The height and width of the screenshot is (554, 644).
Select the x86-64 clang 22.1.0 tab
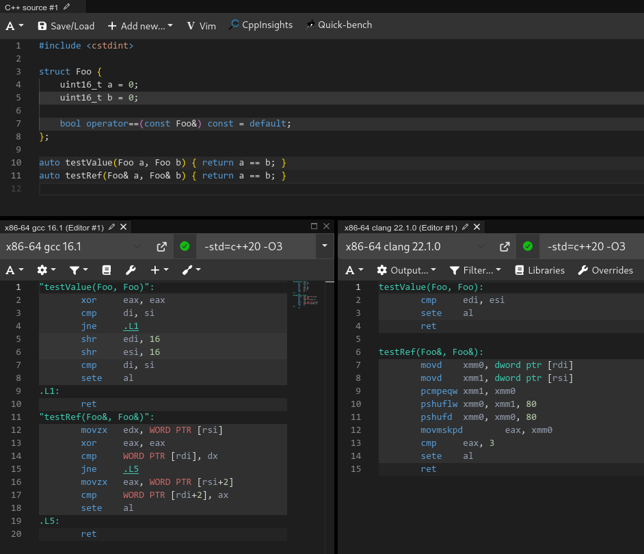[401, 228]
